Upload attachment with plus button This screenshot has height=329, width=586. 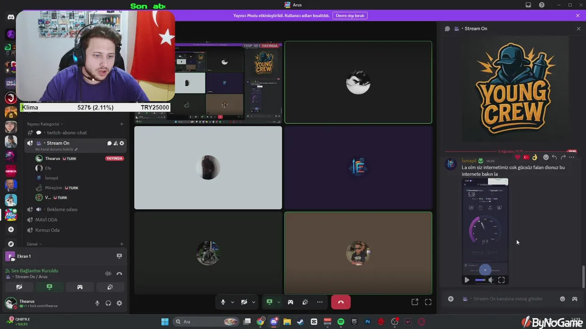450,299
